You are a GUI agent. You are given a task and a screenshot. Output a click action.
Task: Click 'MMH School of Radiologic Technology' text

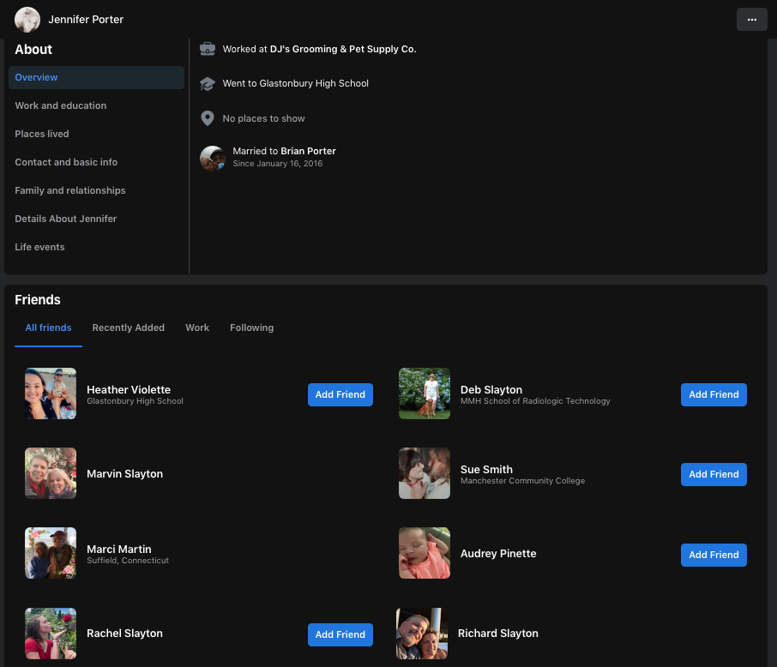pyautogui.click(x=535, y=401)
